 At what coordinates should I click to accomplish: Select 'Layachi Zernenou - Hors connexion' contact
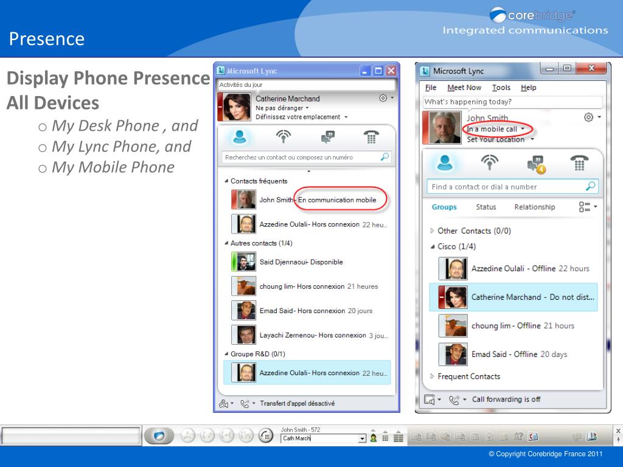coord(307,335)
